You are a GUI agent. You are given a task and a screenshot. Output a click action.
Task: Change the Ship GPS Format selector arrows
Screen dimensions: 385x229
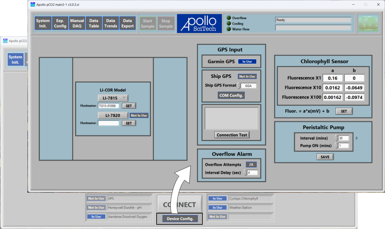pos(239,86)
